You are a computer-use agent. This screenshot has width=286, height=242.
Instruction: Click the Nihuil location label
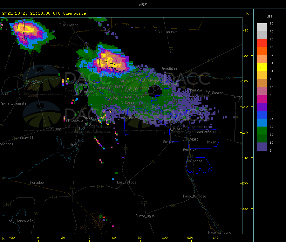(75, 145)
